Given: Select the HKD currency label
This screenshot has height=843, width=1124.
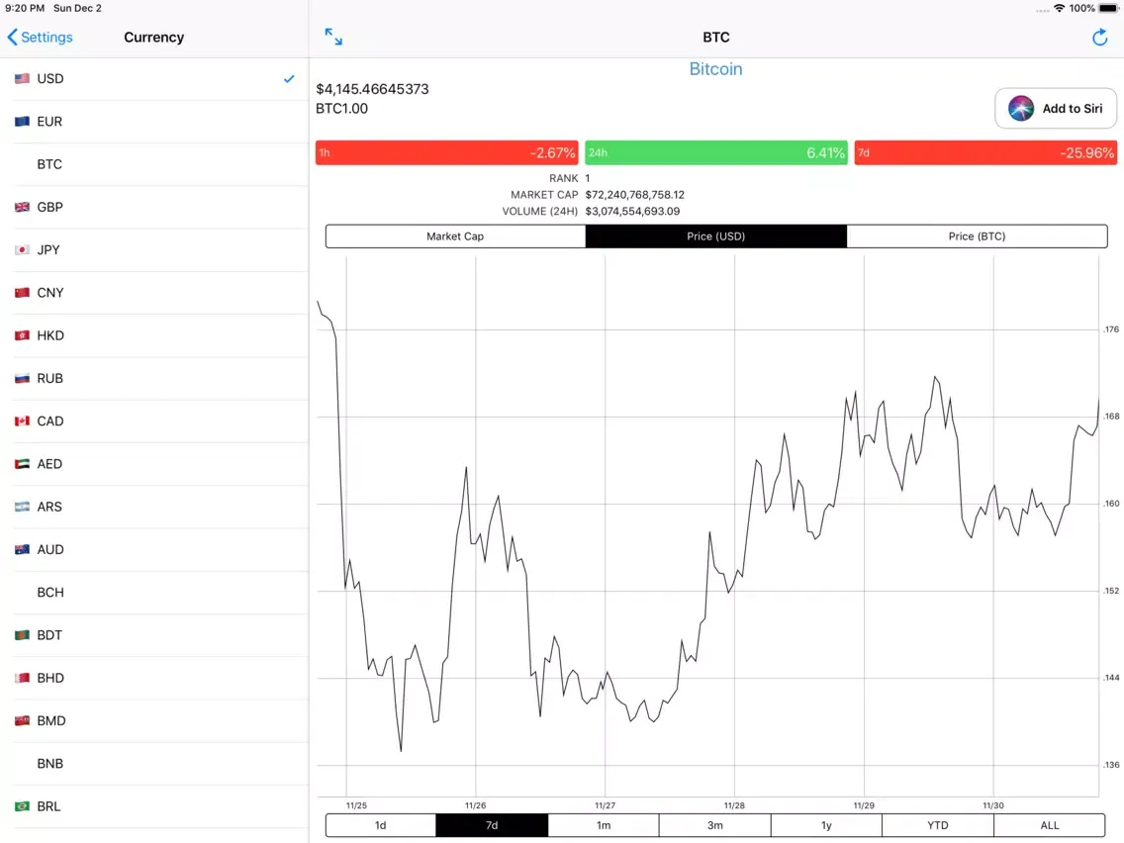Looking at the screenshot, I should point(50,335).
